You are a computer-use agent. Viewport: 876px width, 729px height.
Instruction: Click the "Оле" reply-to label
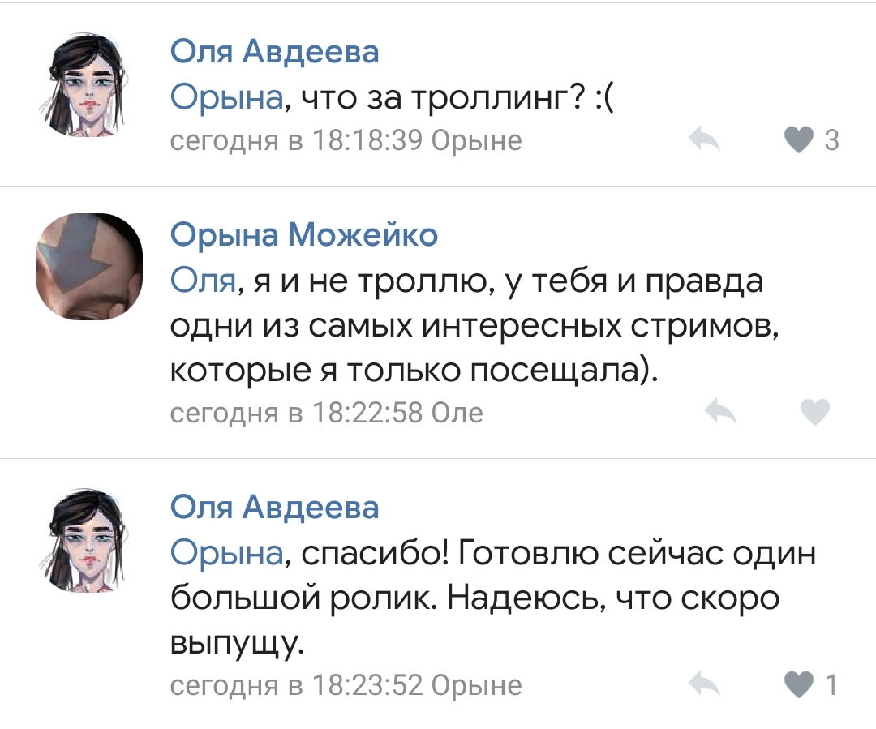click(x=457, y=414)
